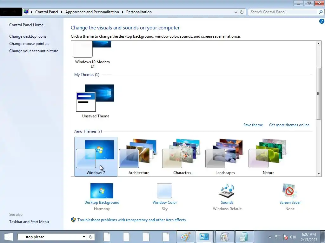The width and height of the screenshot is (325, 243).
Task: Click the taskbar address refresh button
Action: point(91,237)
